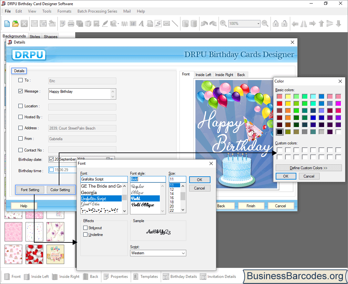Viewport: 348px width, 284px height.
Task: Tick the Contact No checkbox
Action: coord(20,150)
